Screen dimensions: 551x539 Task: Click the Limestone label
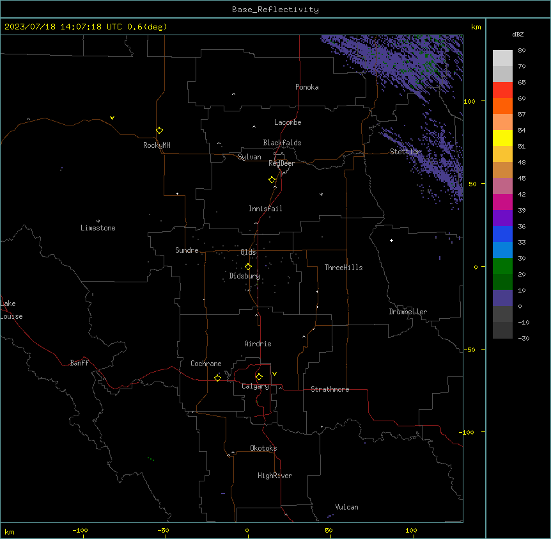(x=98, y=228)
